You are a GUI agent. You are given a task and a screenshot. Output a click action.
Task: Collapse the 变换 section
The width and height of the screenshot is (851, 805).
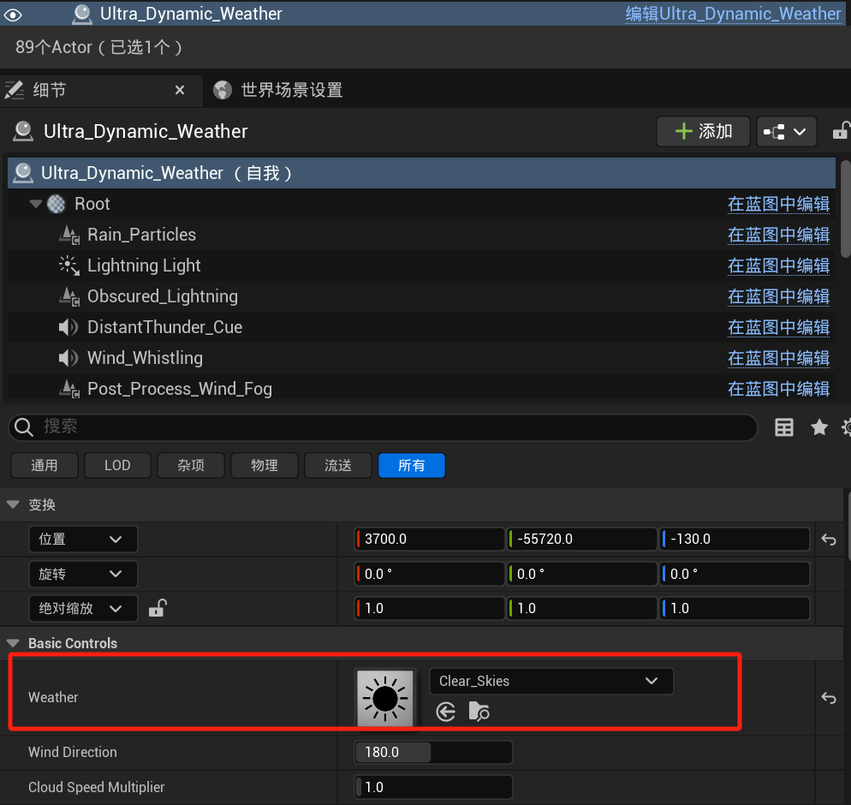(x=13, y=504)
